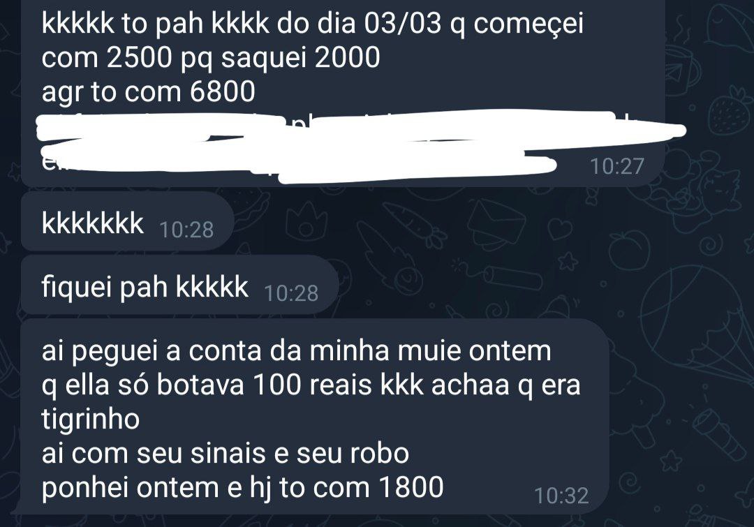Click the heart doodle in the background

pos(560,228)
